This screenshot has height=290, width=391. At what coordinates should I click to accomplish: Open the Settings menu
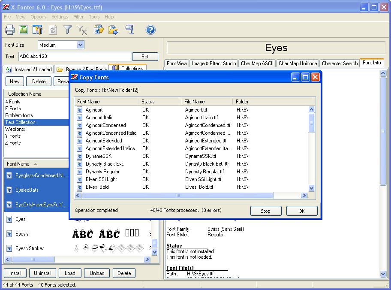(60, 17)
